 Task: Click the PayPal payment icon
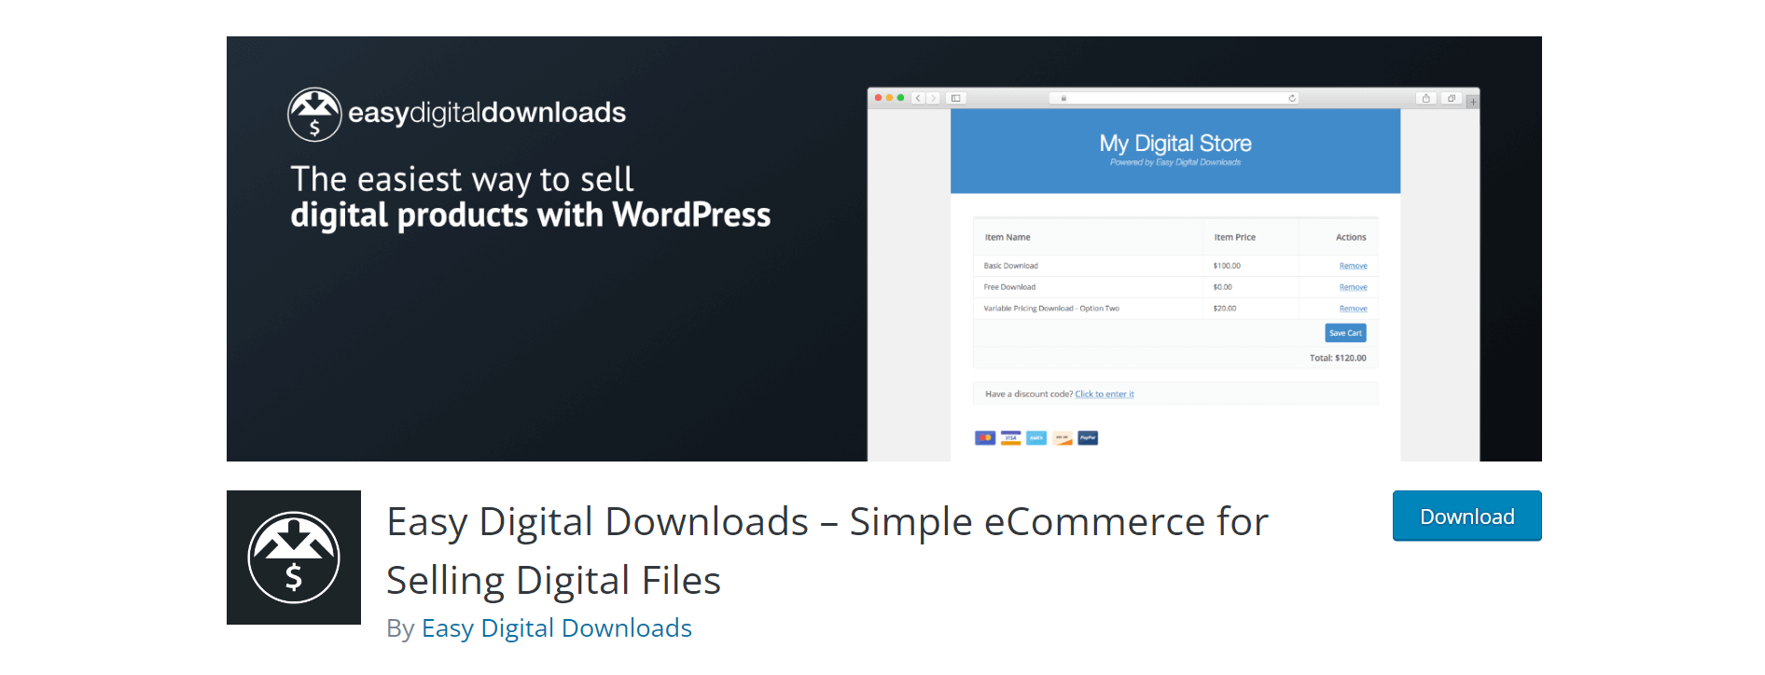point(1088,438)
